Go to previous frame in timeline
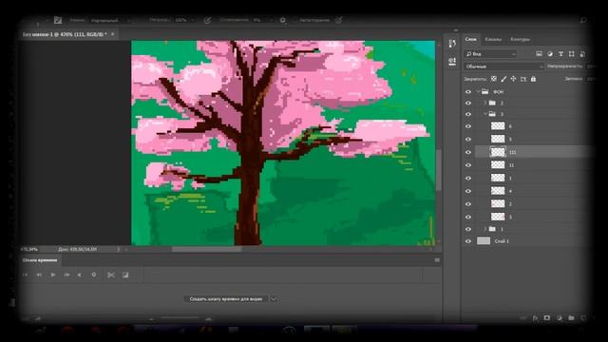 coord(39,275)
